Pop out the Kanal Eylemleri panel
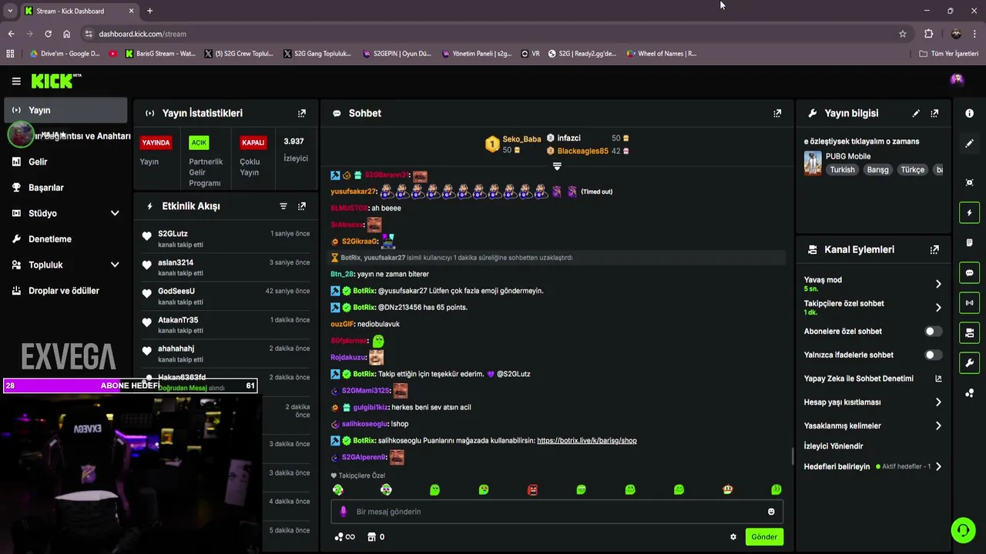Image resolution: width=986 pixels, height=554 pixels. pyautogui.click(x=934, y=249)
